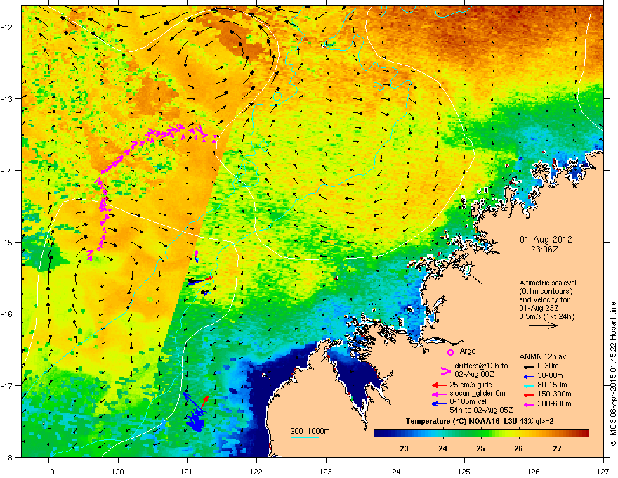Click the '25 cm/s glide' legend label
Viewport: 618px width, 478px height.
pyautogui.click(x=471, y=385)
